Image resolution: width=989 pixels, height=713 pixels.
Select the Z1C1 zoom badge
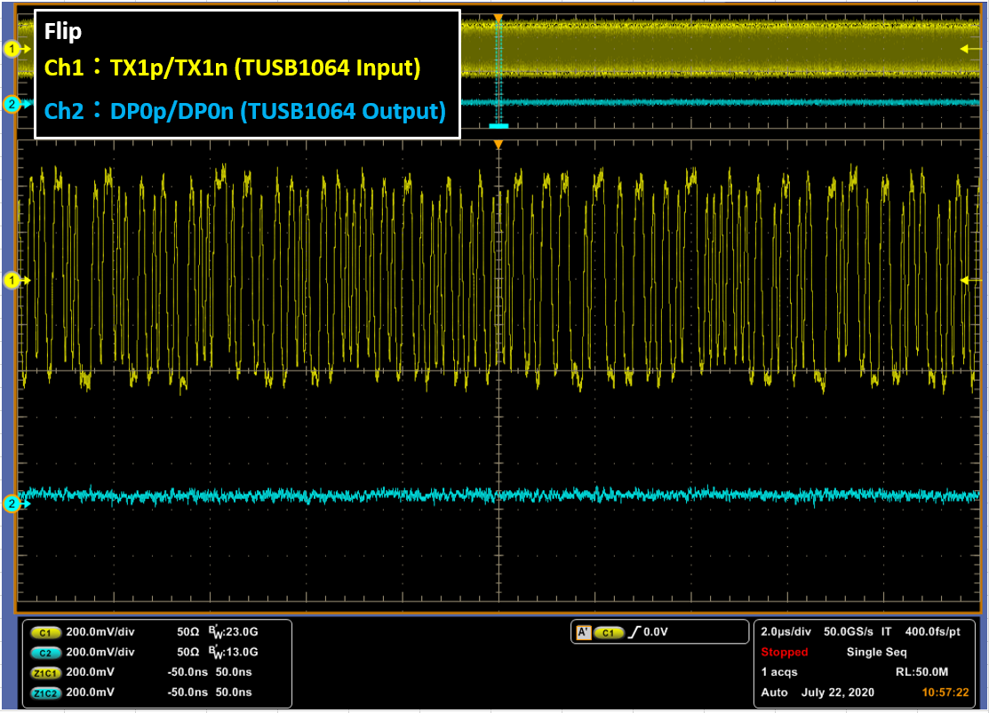pos(45,673)
